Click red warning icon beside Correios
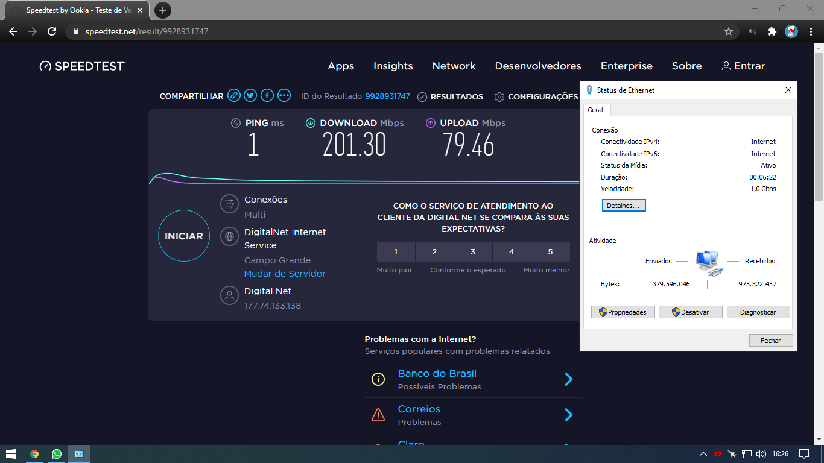 [x=378, y=415]
